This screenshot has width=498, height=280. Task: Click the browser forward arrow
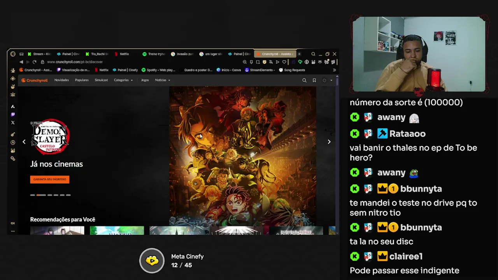point(28,62)
